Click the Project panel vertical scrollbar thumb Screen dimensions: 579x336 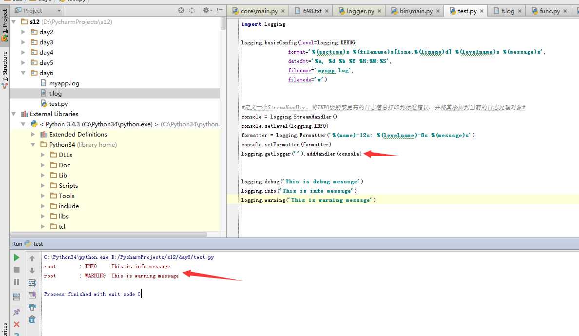[223, 23]
